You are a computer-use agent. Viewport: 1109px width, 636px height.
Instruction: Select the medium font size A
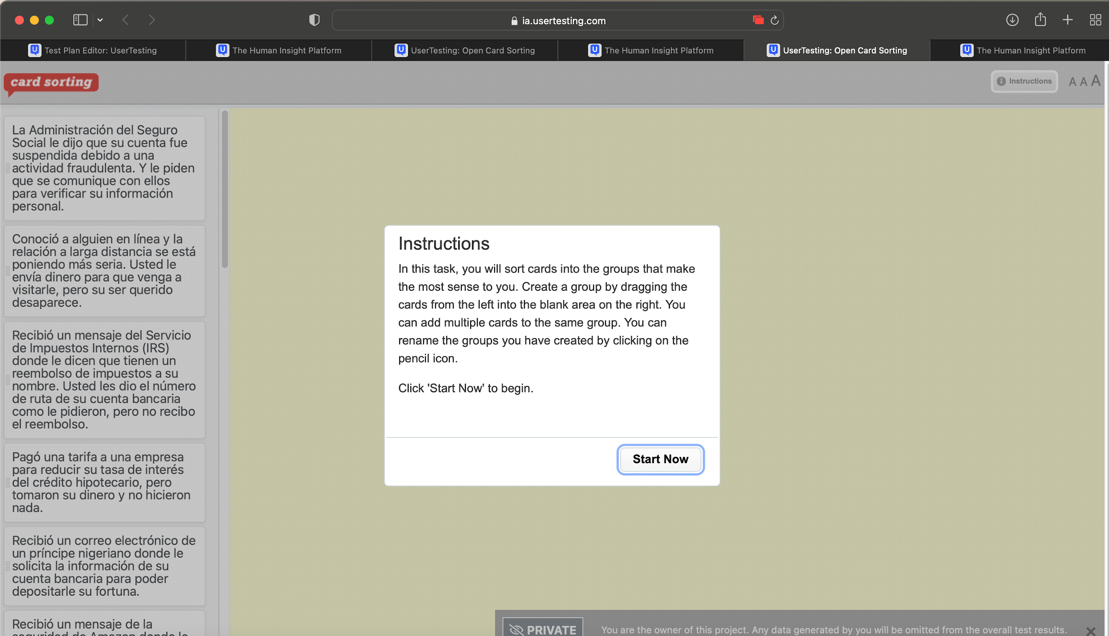(x=1083, y=82)
